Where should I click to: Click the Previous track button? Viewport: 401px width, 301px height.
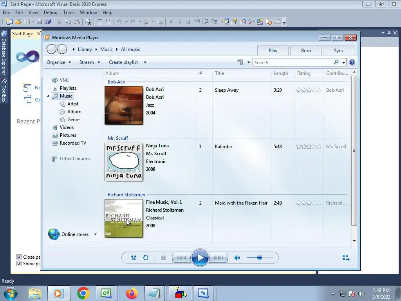tap(182, 258)
